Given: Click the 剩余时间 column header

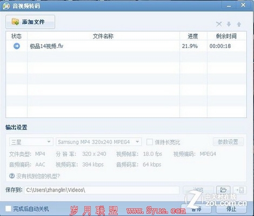Looking at the screenshot, I should 226,36.
